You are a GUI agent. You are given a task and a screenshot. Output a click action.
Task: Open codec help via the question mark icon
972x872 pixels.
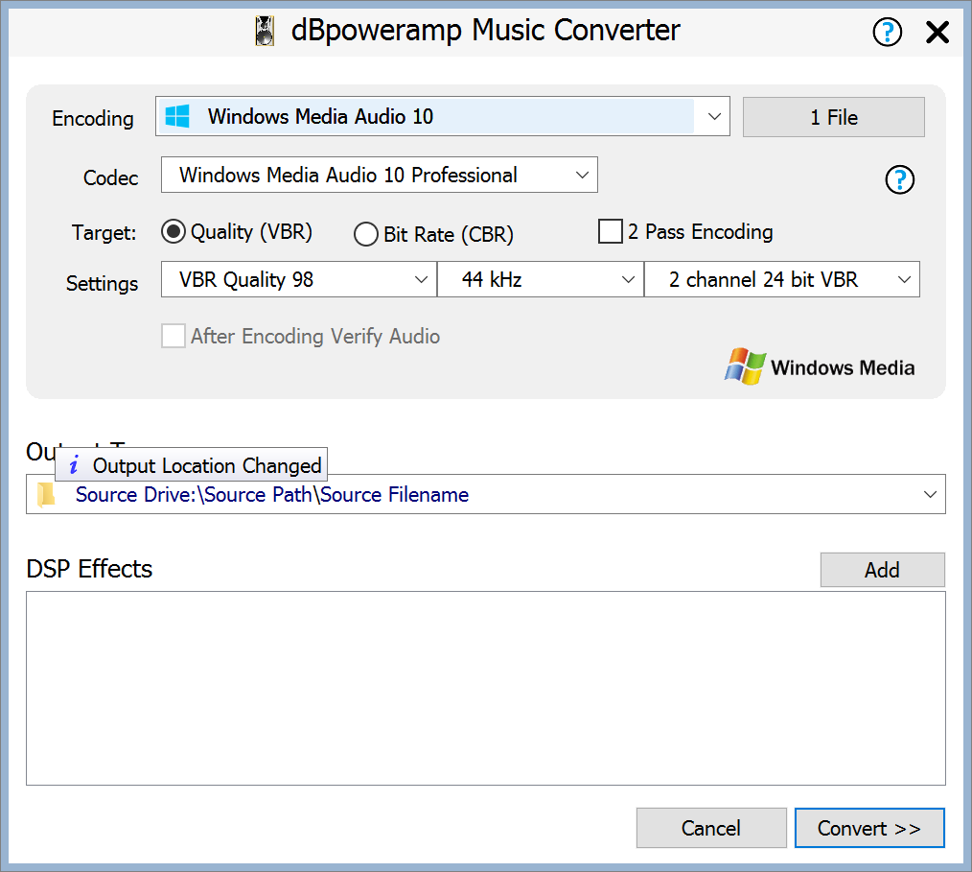coord(899,179)
